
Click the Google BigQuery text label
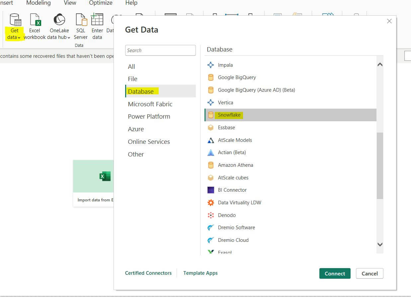(x=237, y=77)
